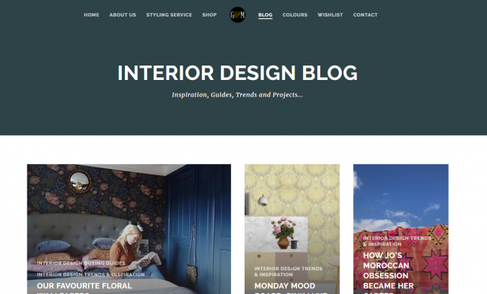Visit the Shop menu link
Screen dimensions: 487x294
[209, 15]
